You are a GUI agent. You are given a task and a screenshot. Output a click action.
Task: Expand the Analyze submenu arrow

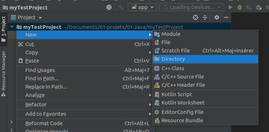[x=150, y=95]
